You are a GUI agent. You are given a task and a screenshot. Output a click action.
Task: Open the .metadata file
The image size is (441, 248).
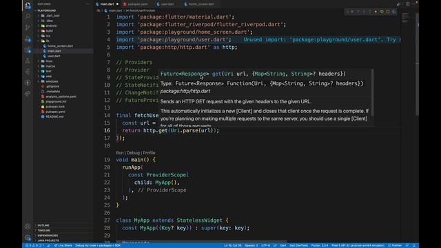(x=53, y=92)
